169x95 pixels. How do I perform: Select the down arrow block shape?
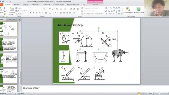(116, 11)
